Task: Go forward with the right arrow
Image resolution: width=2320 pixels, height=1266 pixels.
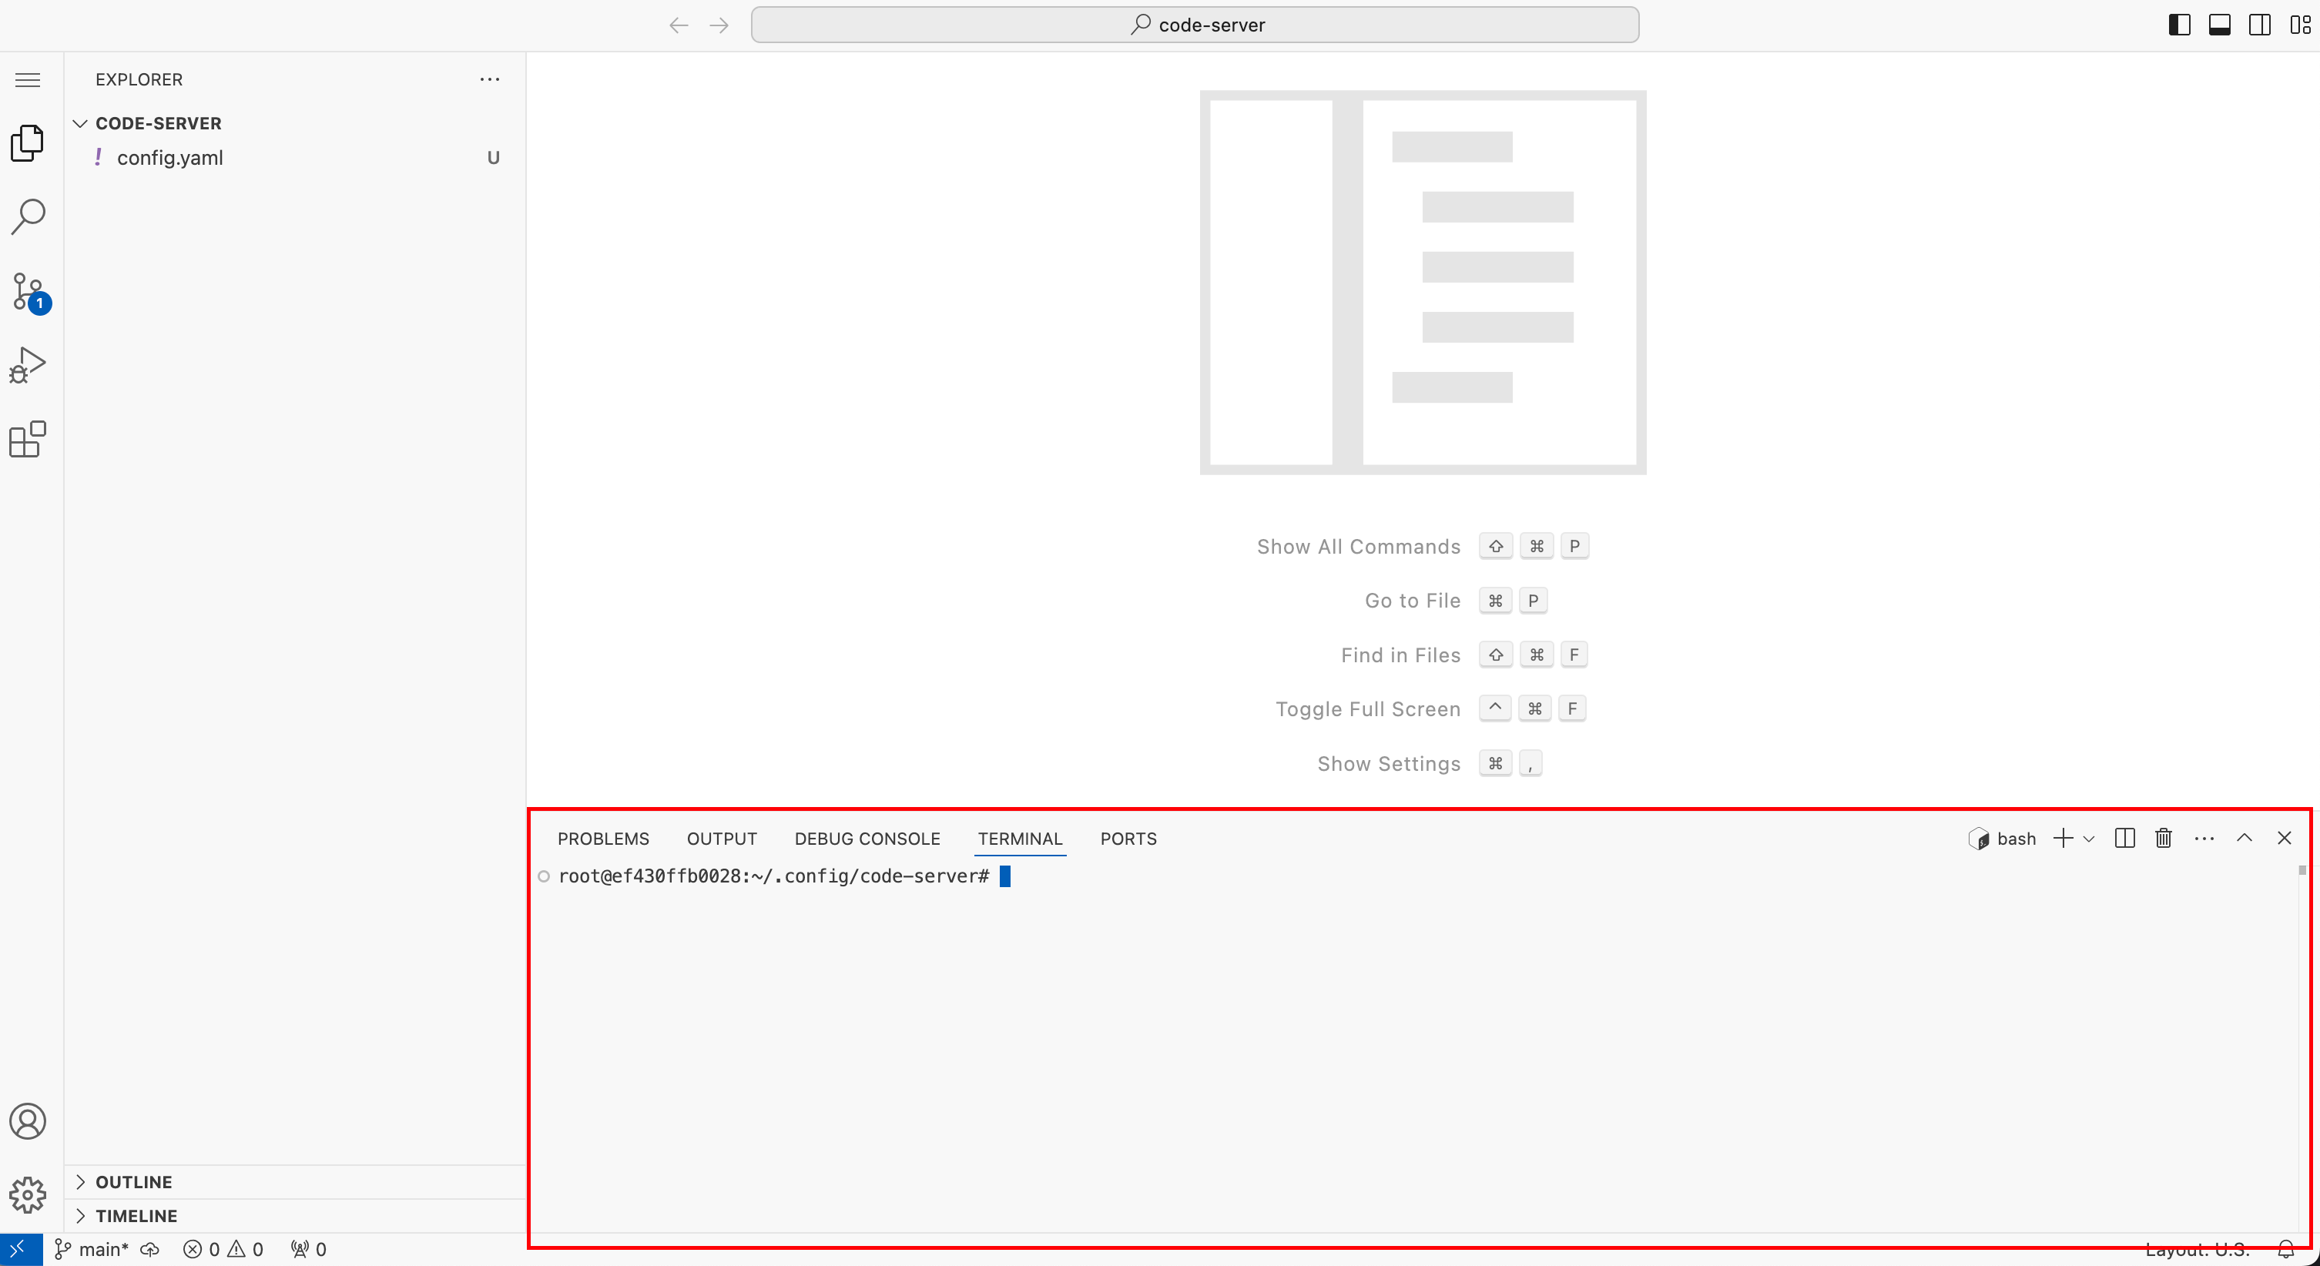Action: click(x=719, y=25)
